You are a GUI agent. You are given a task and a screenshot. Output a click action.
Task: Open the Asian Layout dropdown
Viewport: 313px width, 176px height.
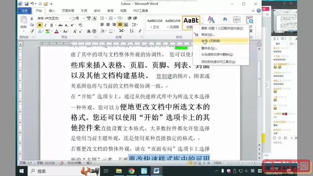pyautogui.click(x=121, y=31)
